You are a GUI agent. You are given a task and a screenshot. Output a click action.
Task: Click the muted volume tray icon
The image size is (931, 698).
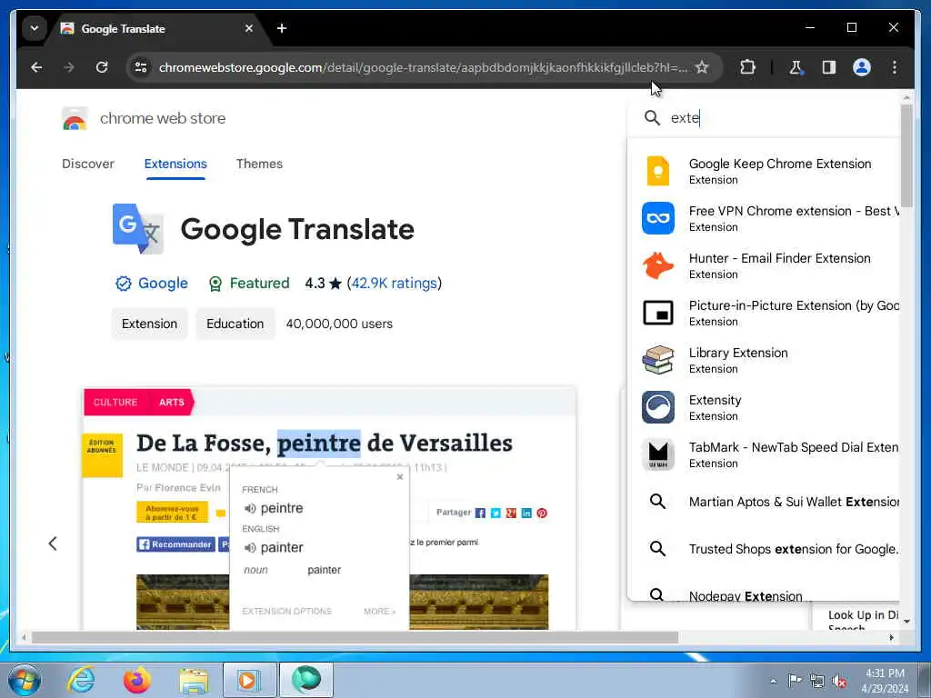(839, 681)
